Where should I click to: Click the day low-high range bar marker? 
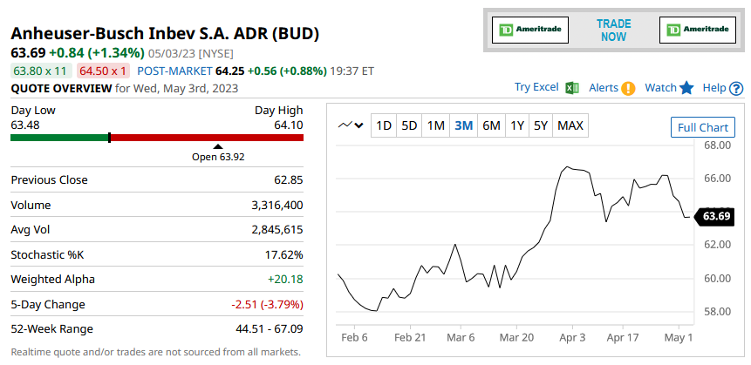pos(109,137)
